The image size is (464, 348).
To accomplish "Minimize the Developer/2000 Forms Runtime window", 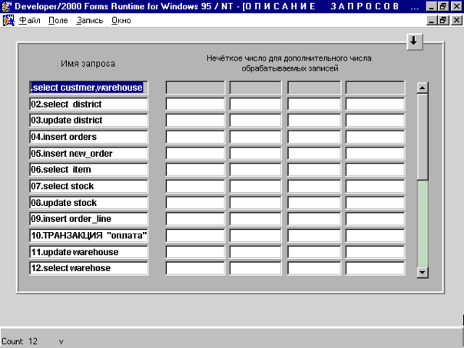I will click(x=432, y=6).
